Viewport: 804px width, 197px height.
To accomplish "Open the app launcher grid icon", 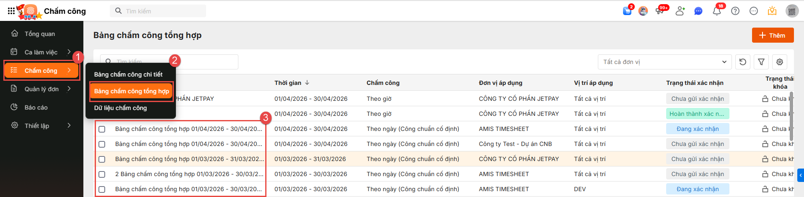I will pos(11,11).
